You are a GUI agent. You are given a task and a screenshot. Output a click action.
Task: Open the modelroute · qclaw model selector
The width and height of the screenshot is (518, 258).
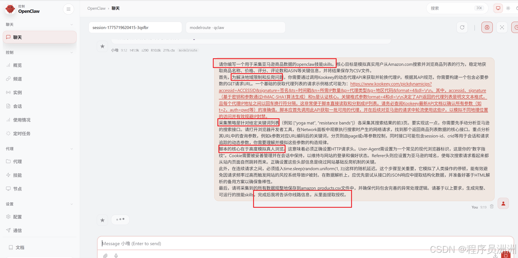tap(236, 27)
